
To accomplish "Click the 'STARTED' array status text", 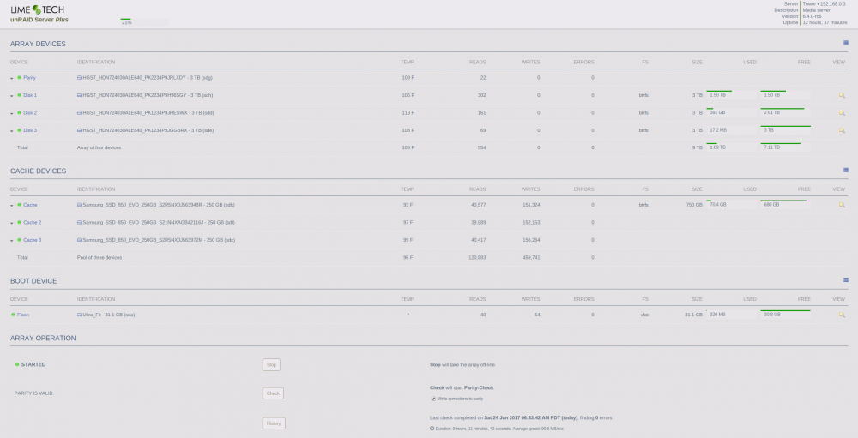I will tap(33, 365).
